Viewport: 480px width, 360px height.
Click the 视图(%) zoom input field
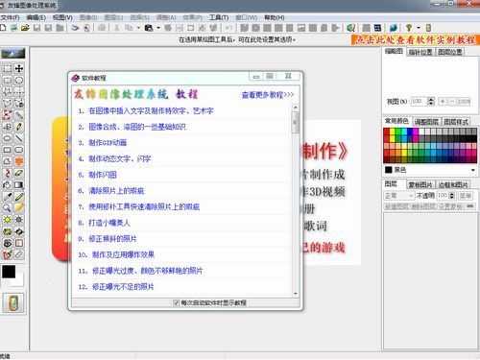tap(419, 102)
